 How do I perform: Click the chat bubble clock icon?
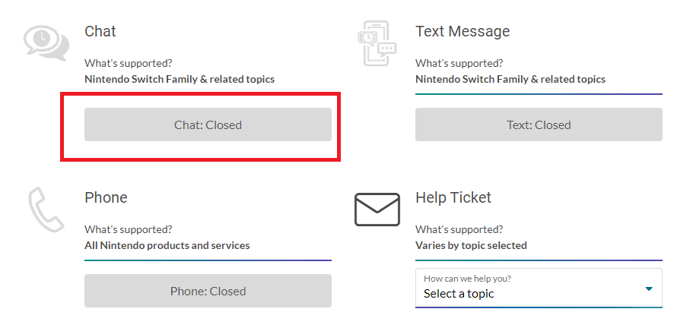(46, 43)
